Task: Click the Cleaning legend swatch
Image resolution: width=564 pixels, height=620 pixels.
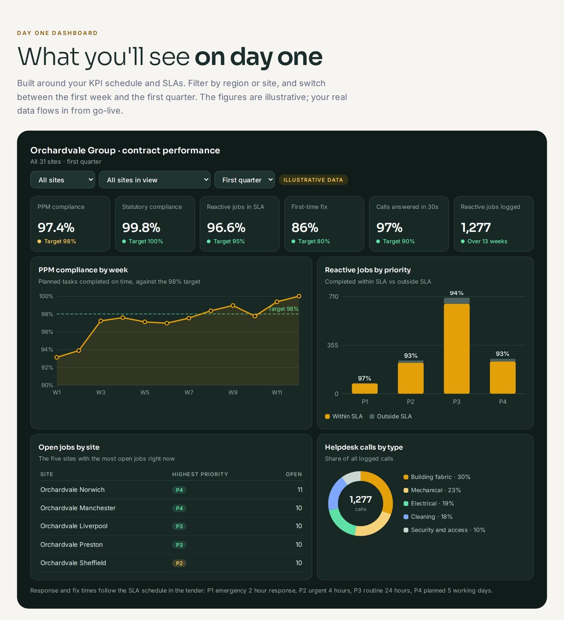Action: pyautogui.click(x=406, y=517)
